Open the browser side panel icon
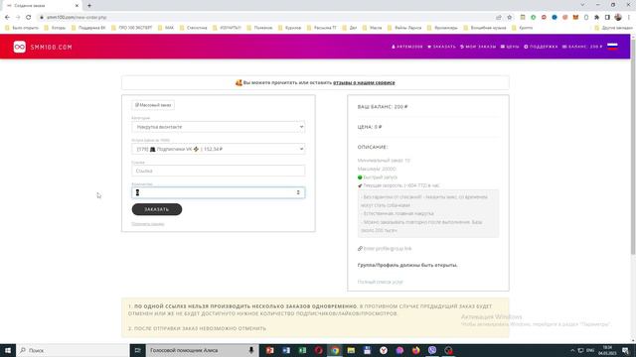636x357 pixels. [x=607, y=18]
